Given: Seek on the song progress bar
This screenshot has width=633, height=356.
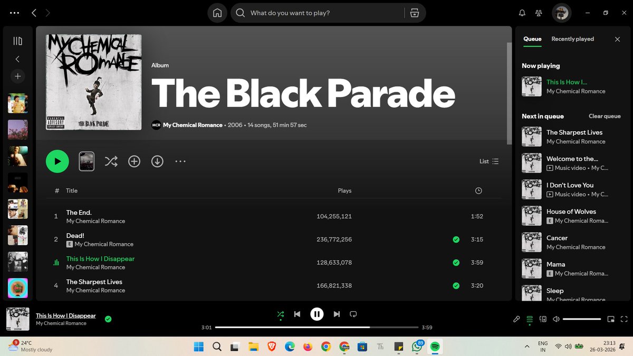Looking at the screenshot, I should 315,328.
